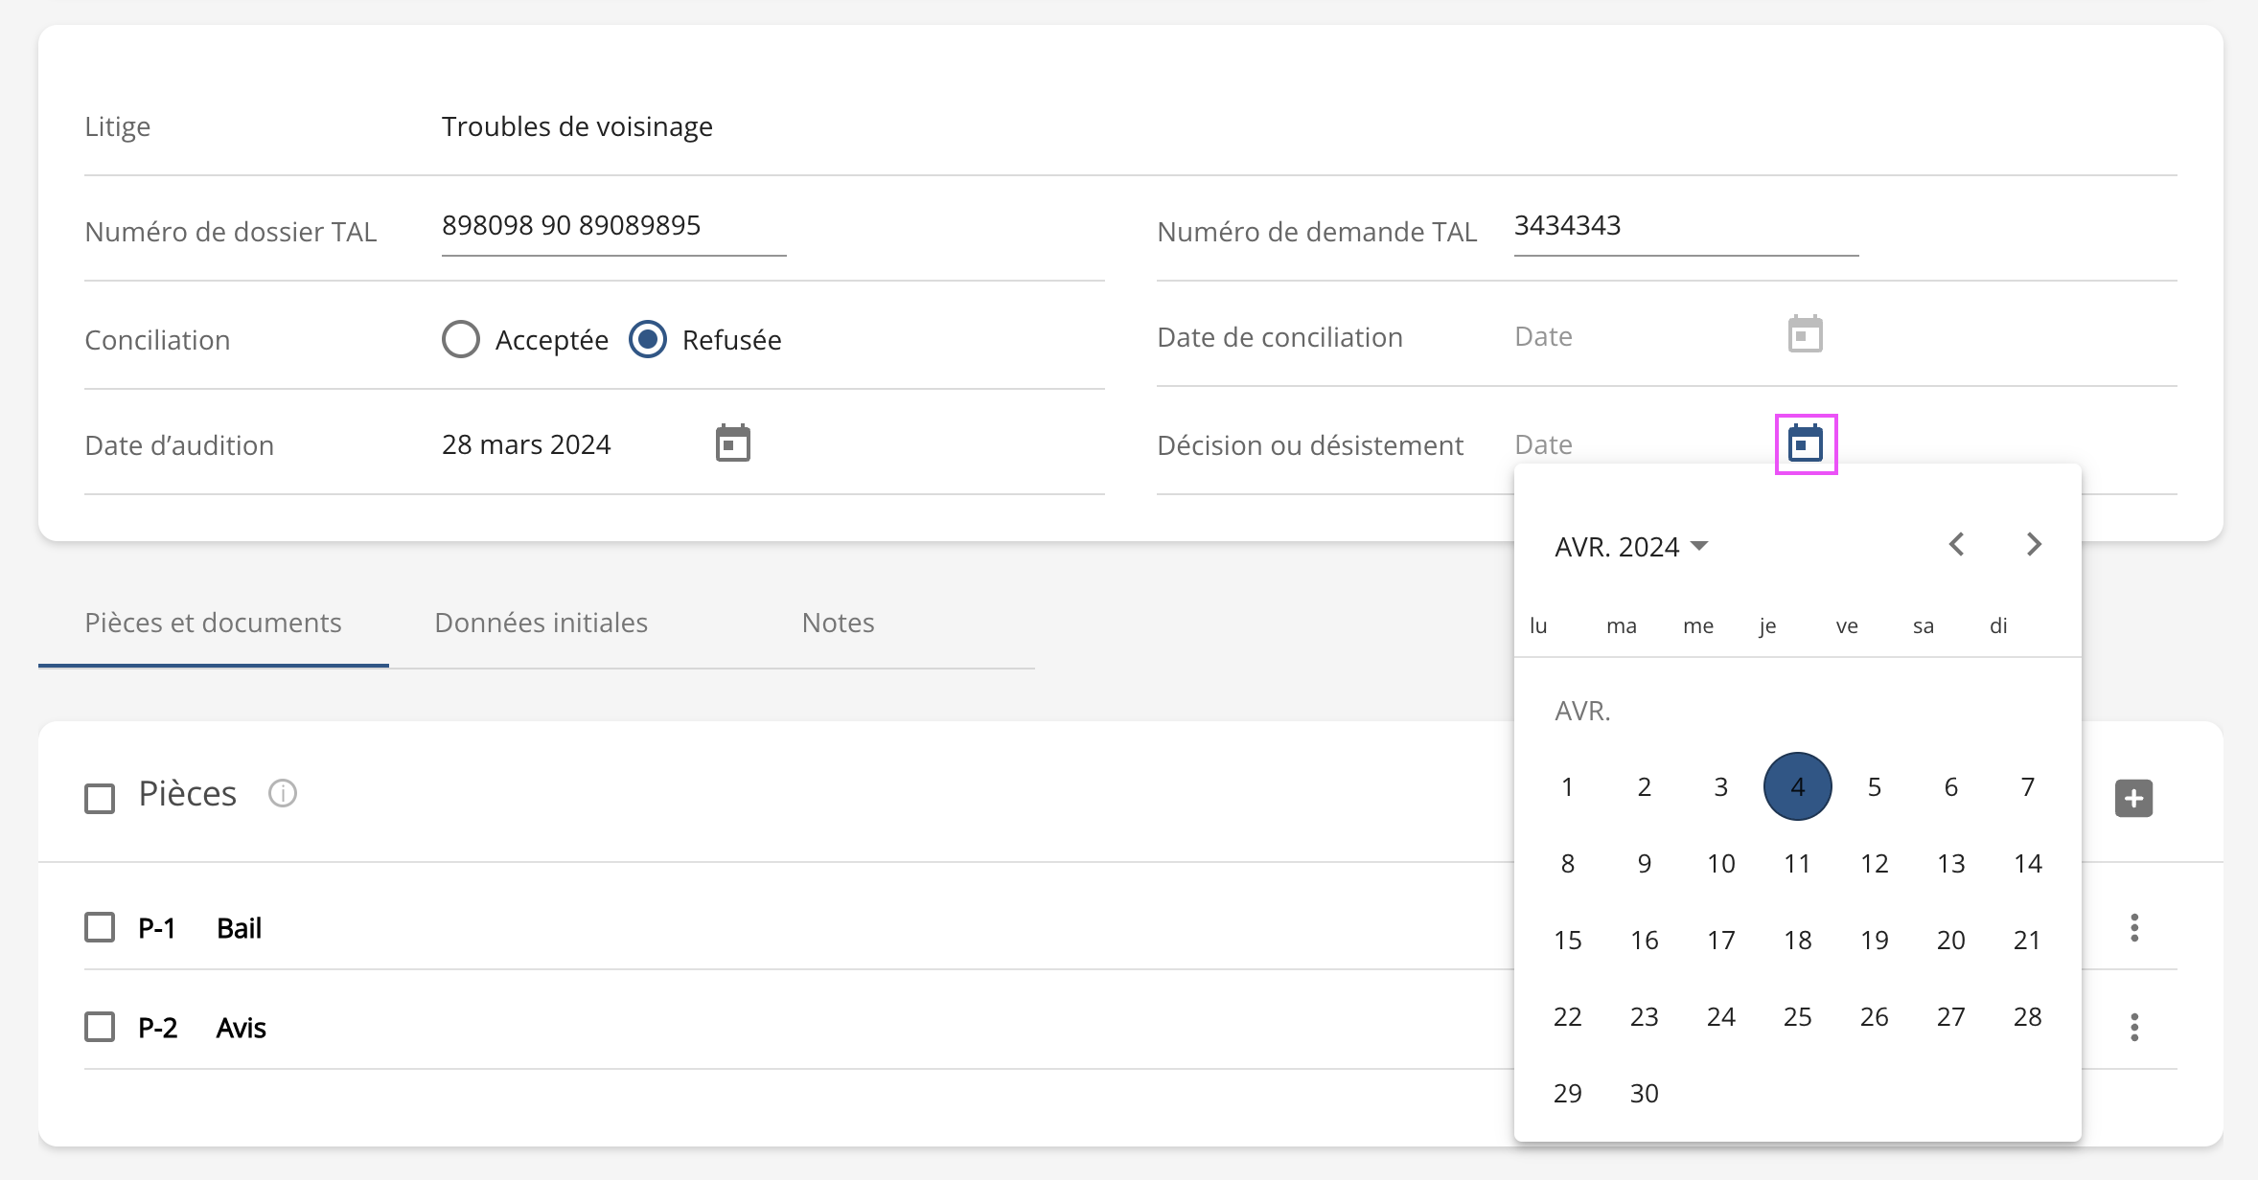Image resolution: width=2258 pixels, height=1180 pixels.
Task: Close the Décision ou désistement calendar icon
Action: [x=1805, y=444]
